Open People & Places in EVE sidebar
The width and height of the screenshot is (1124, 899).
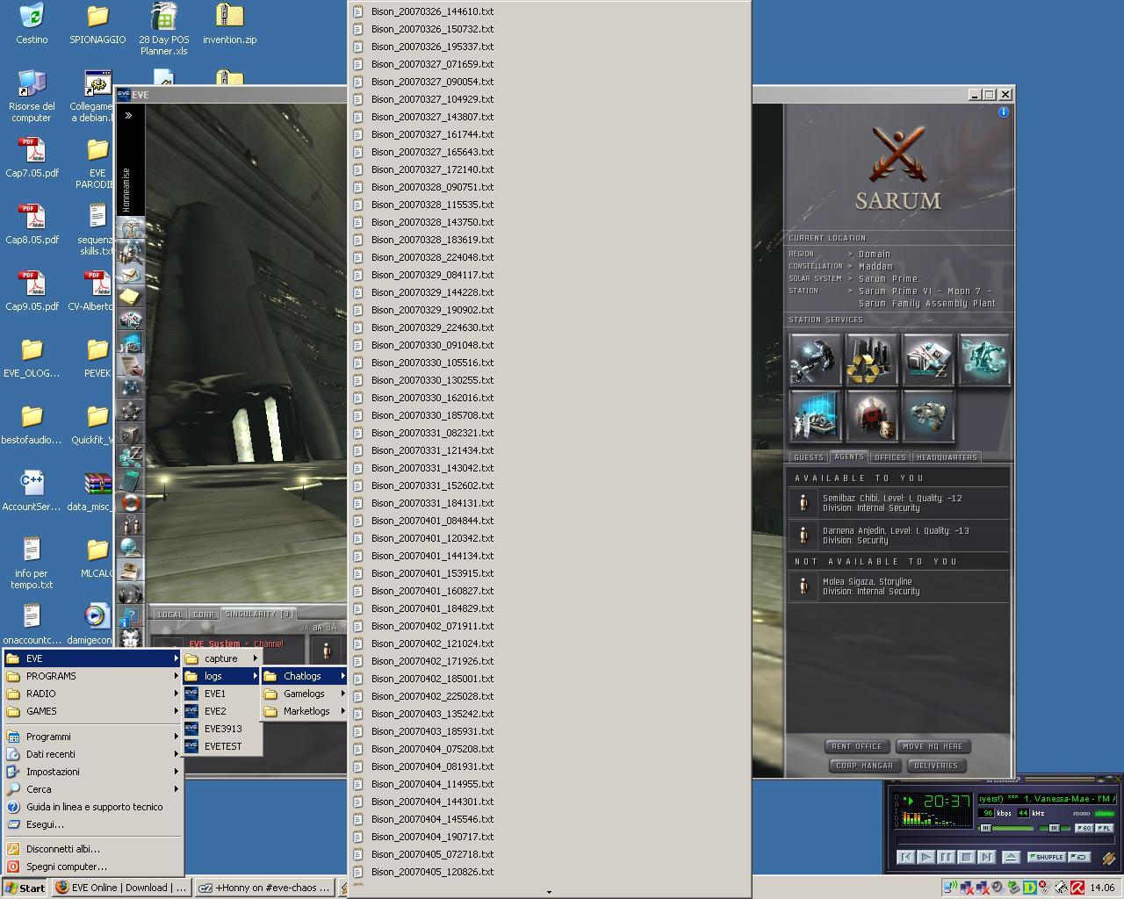(x=131, y=252)
